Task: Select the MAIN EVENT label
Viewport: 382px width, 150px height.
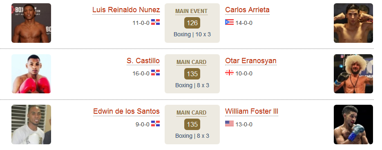Action: (x=191, y=11)
